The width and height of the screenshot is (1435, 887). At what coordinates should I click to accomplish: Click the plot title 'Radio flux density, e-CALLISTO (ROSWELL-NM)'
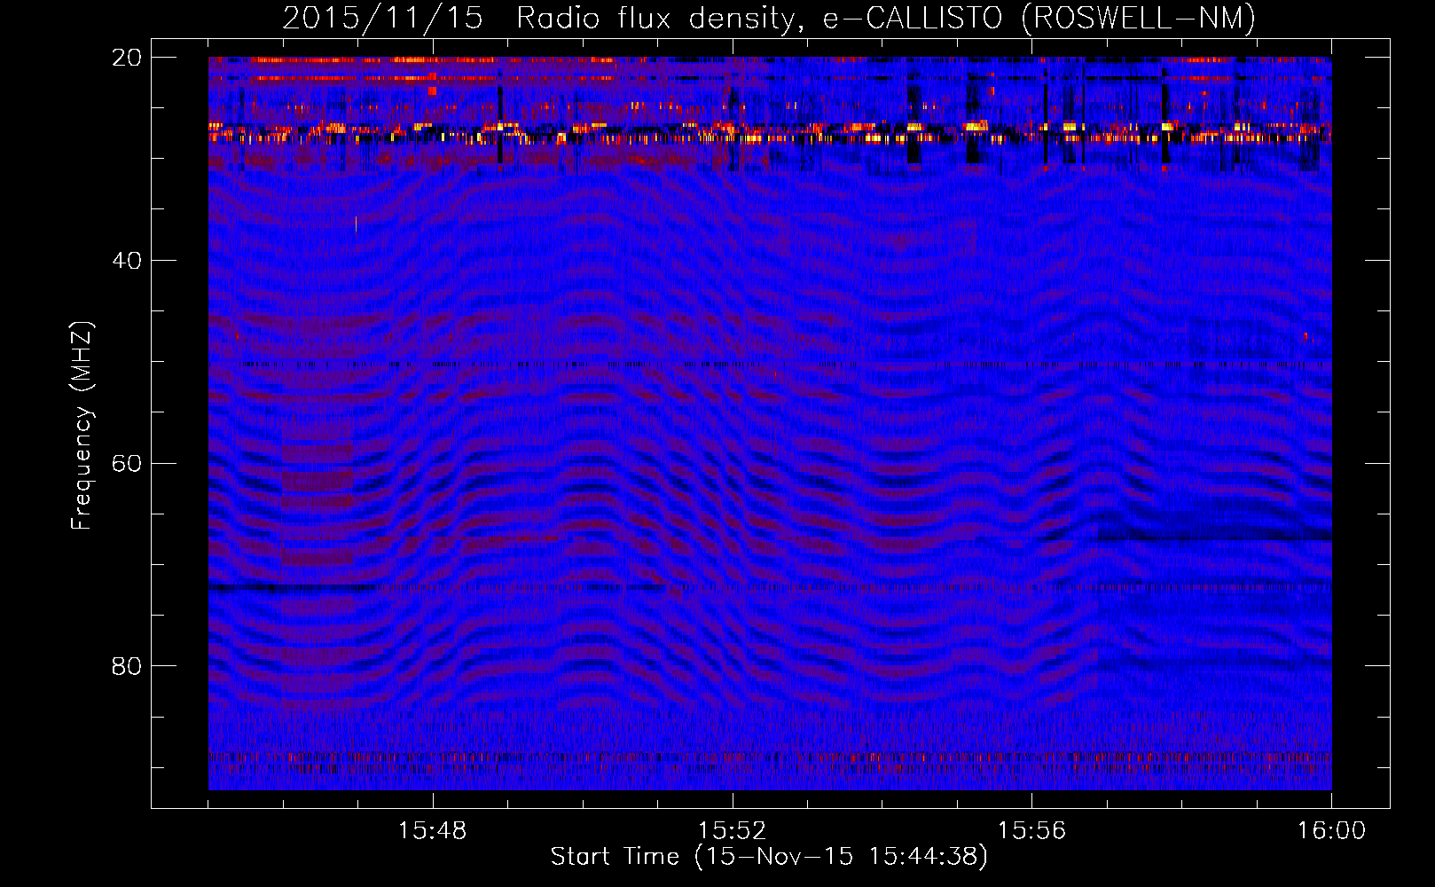point(886,19)
